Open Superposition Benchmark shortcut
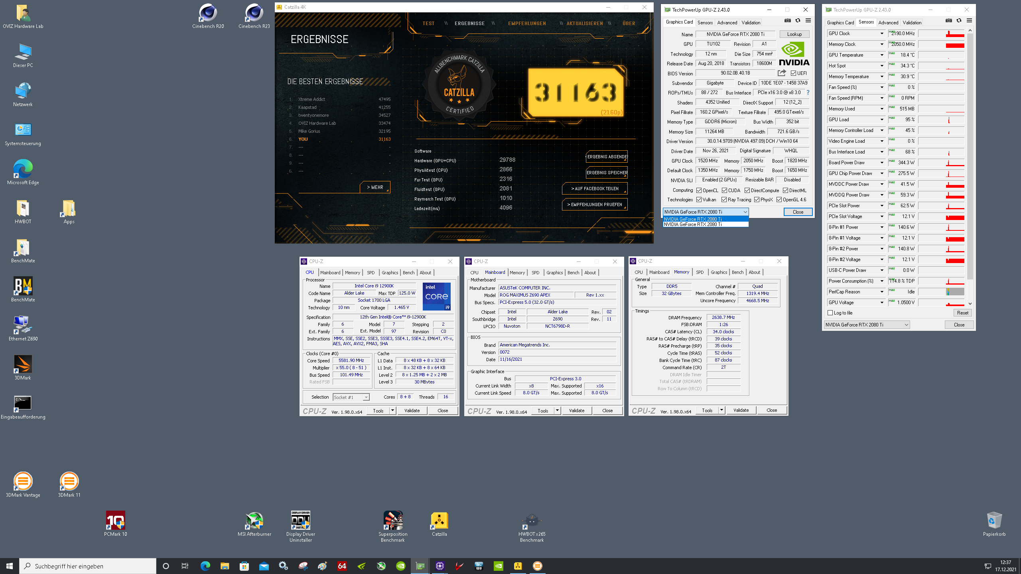 (393, 527)
